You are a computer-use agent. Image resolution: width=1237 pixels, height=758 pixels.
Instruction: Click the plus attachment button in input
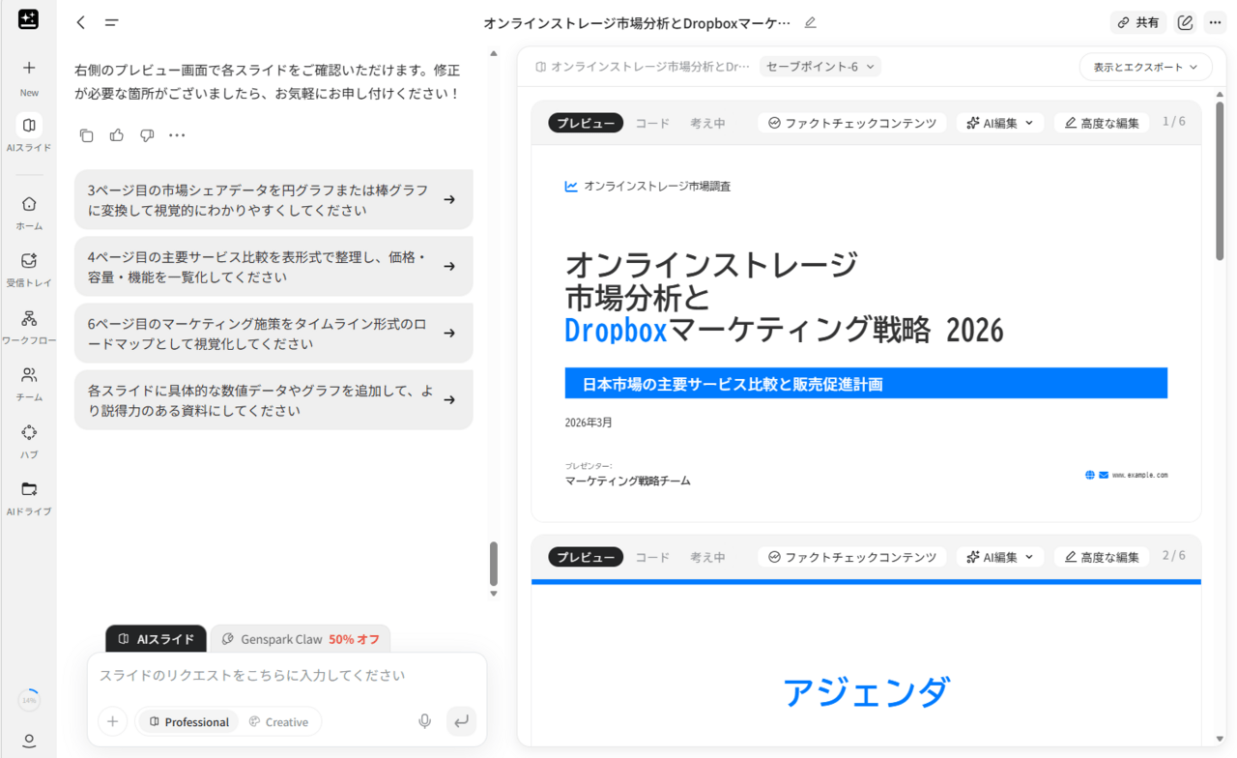click(x=113, y=721)
